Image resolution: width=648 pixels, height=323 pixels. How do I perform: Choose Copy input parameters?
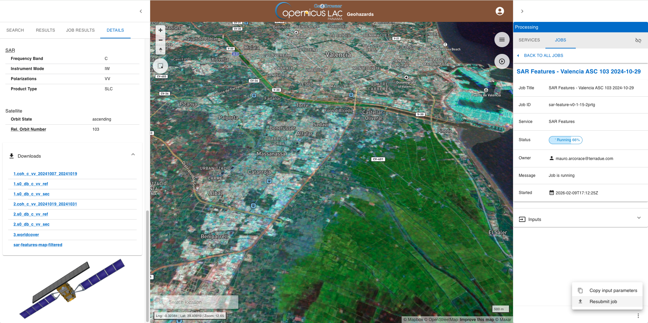coord(613,291)
